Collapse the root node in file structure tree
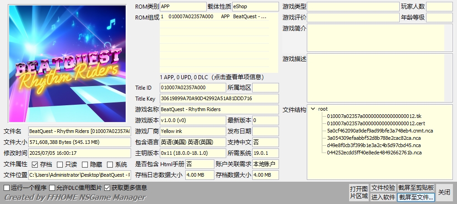 (x=313, y=109)
